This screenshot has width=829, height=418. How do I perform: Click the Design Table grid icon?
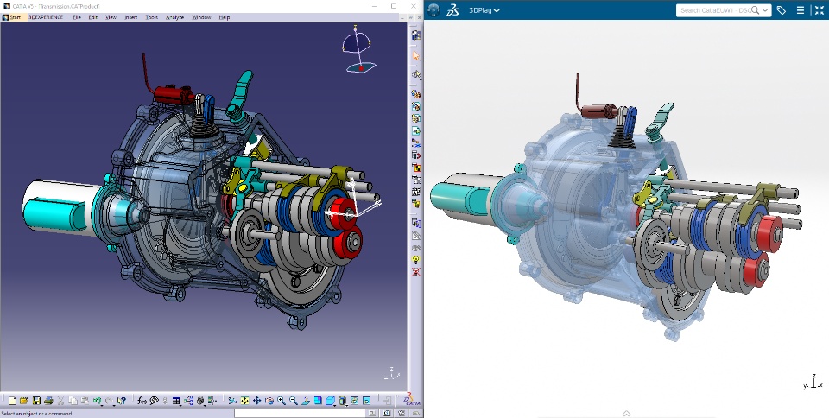pos(176,401)
